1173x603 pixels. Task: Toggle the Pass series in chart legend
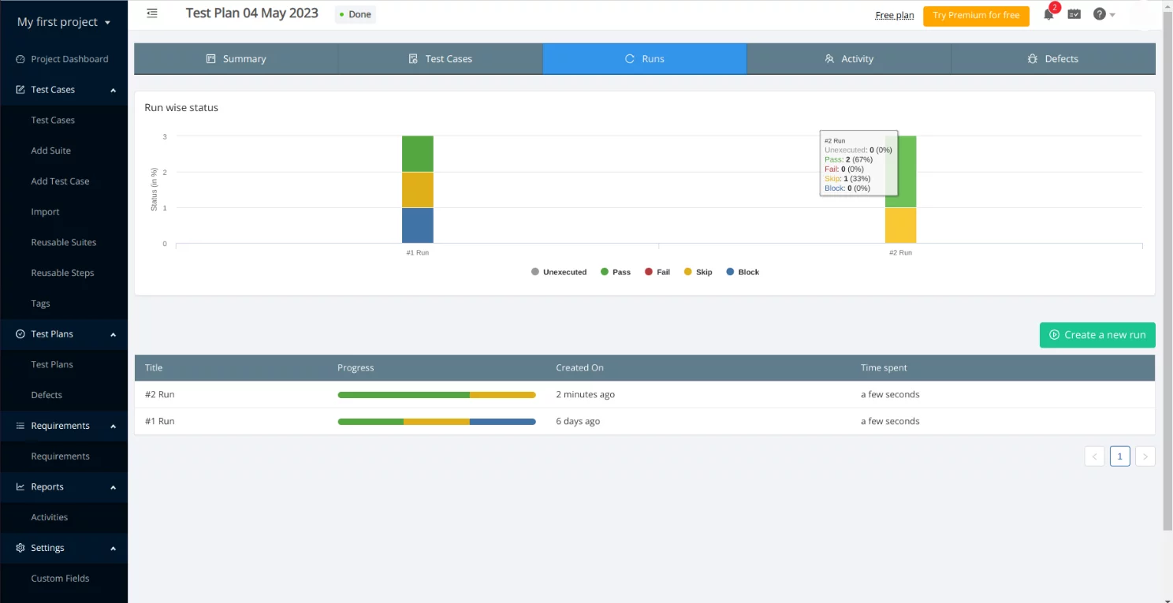click(x=615, y=272)
